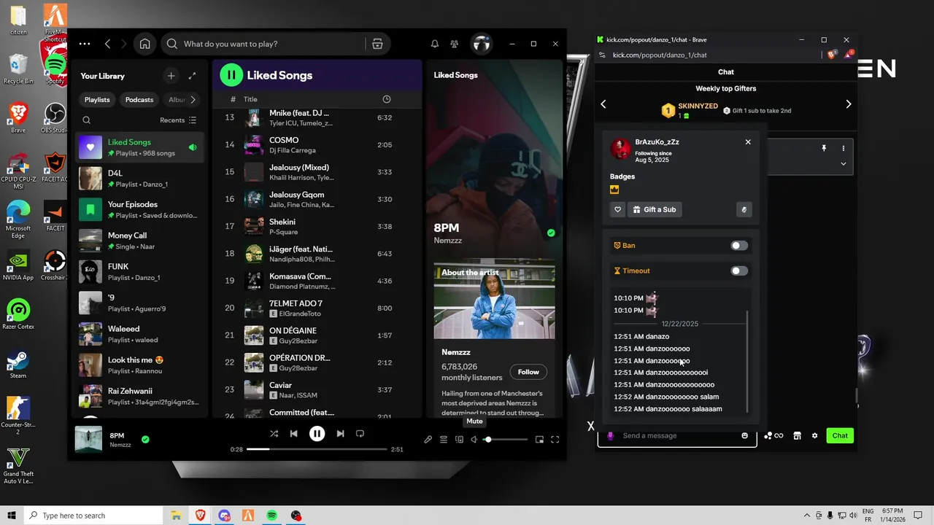Connect to a device icon
Viewport: 934px width, 525px height.
[x=459, y=440]
